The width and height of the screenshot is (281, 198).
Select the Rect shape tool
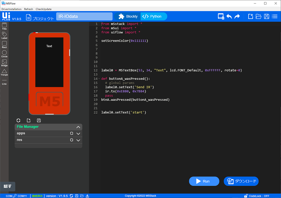coord(4,45)
